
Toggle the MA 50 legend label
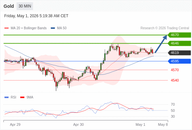click(62, 28)
